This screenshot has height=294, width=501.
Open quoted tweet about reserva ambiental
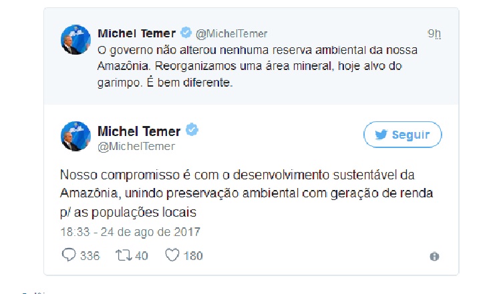tap(251, 57)
